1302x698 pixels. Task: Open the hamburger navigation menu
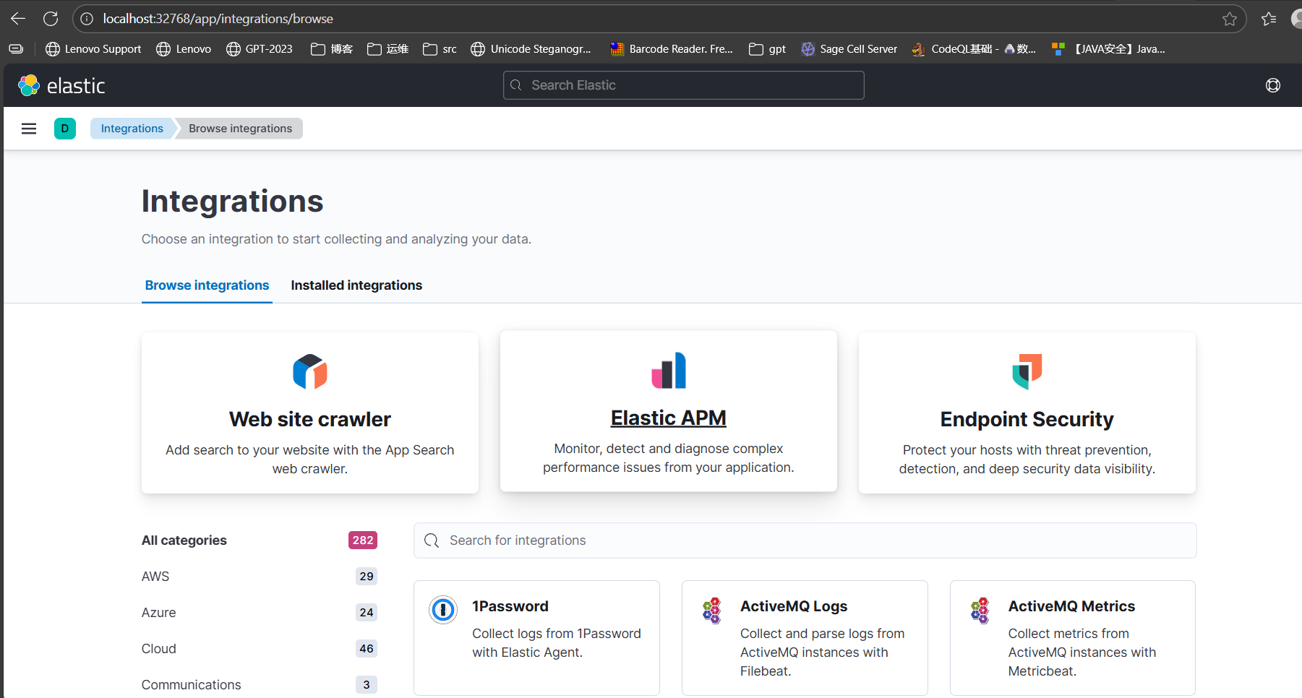tap(29, 129)
